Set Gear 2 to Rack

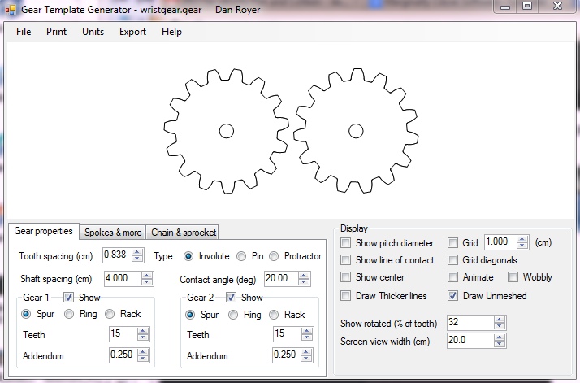pyautogui.click(x=274, y=315)
